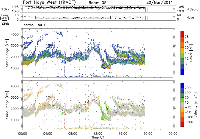The image size is (200, 139).
Task: Click the red top segment of Power colorbar
Action: pyautogui.click(x=182, y=34)
